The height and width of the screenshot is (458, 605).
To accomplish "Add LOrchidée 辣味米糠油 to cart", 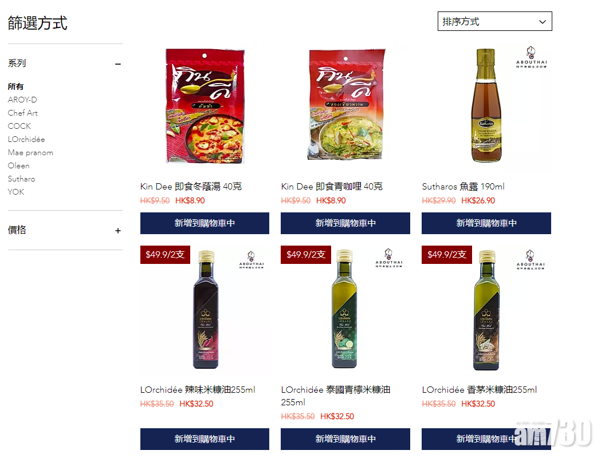I will click(205, 439).
